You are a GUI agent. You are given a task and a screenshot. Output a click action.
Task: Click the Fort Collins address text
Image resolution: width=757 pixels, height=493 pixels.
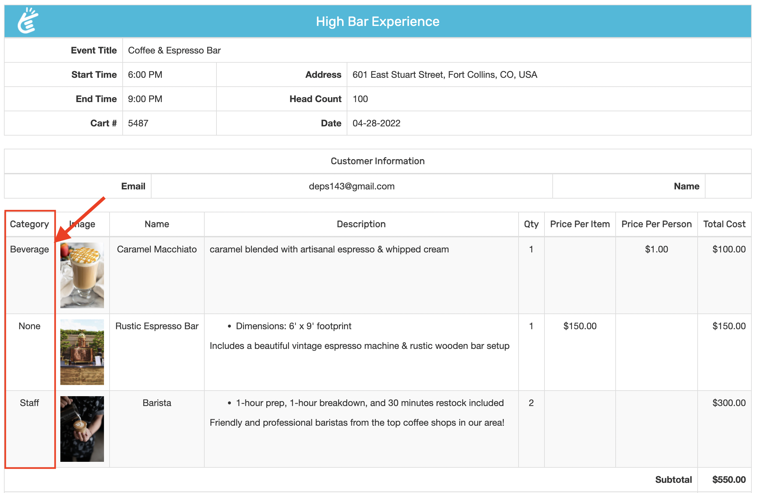(444, 75)
